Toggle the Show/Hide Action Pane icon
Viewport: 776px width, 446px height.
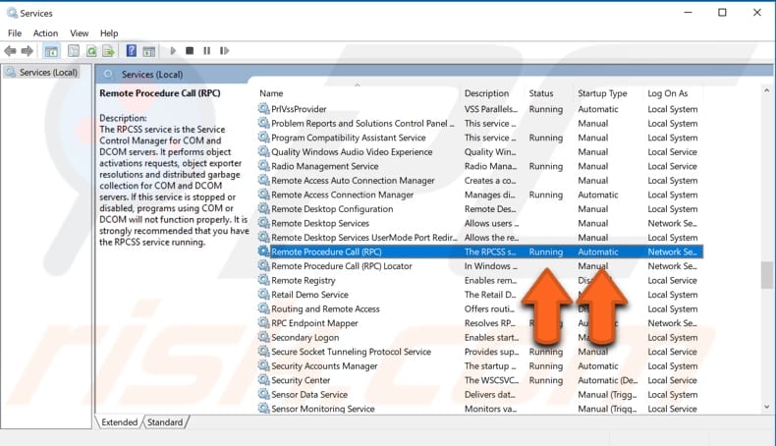coord(149,50)
